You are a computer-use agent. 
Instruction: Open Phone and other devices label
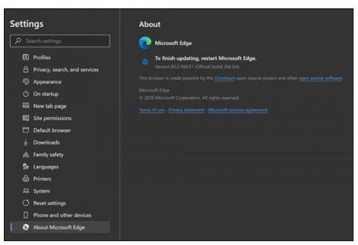click(x=63, y=215)
